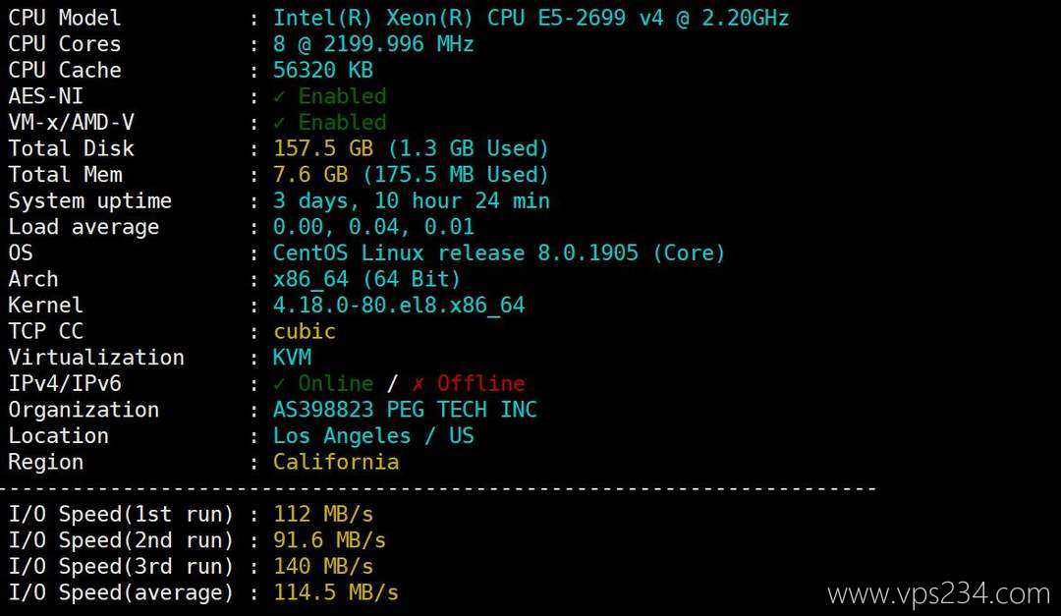Select the KVM virtualization value

coord(293,358)
